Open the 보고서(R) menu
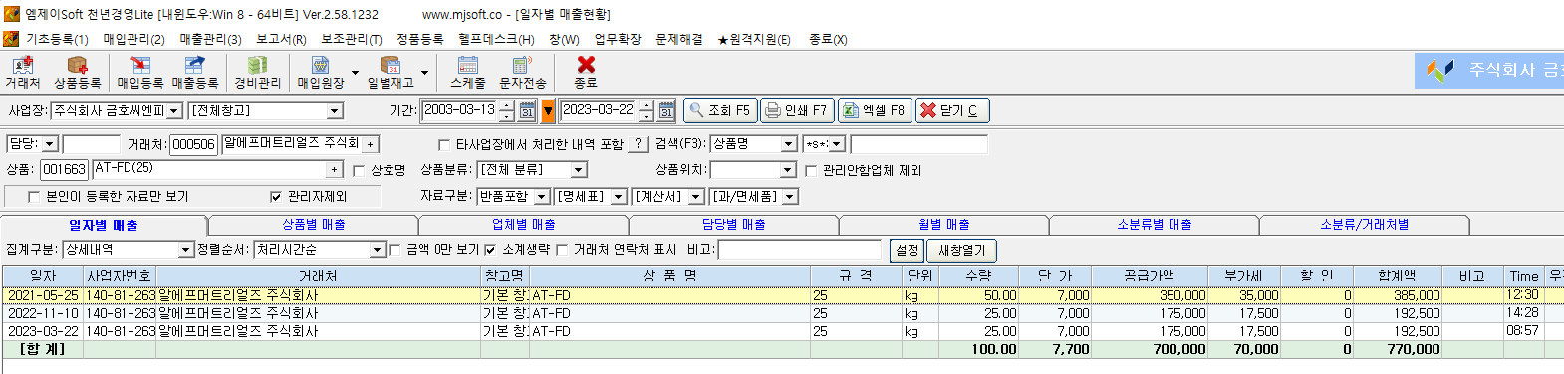This screenshot has height=374, width=1564. tap(281, 39)
